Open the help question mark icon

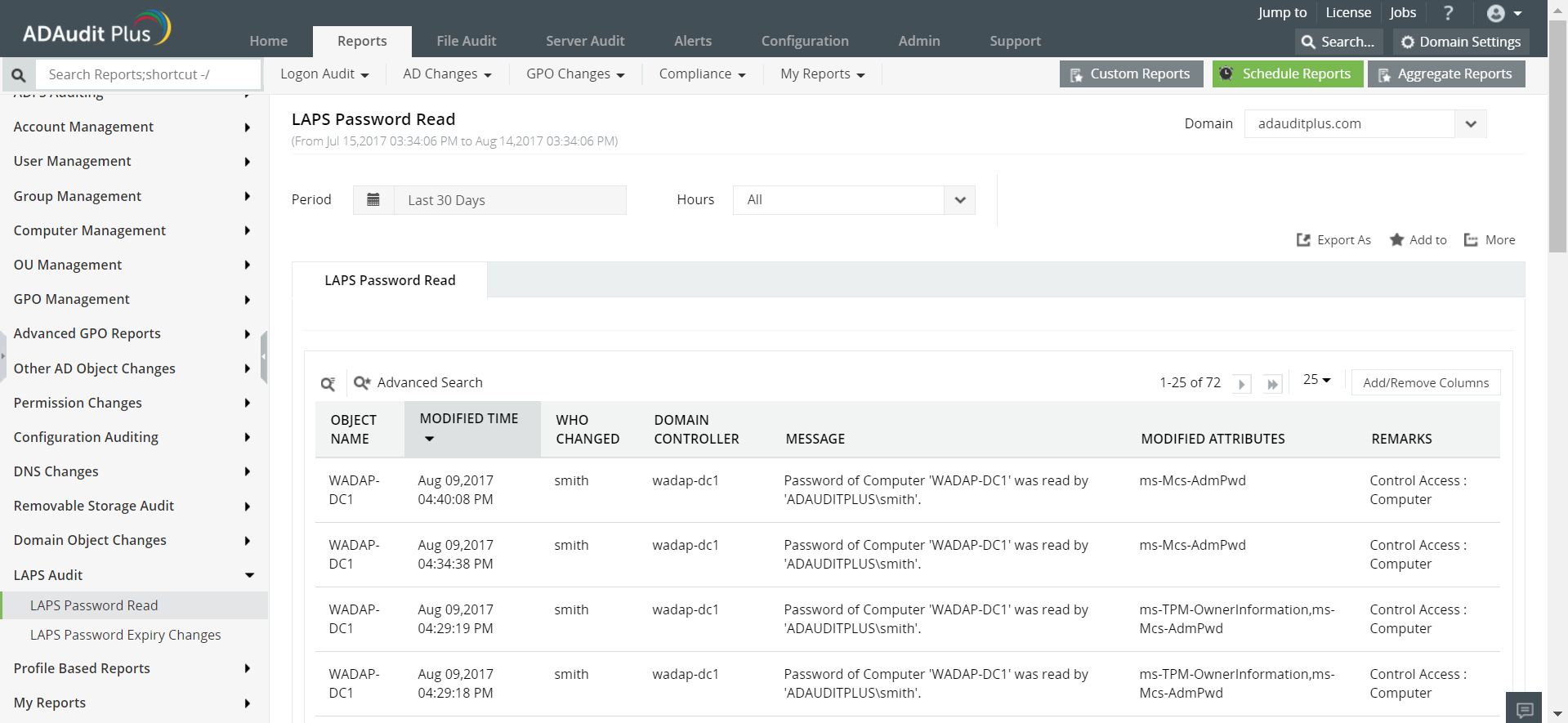pos(1449,13)
